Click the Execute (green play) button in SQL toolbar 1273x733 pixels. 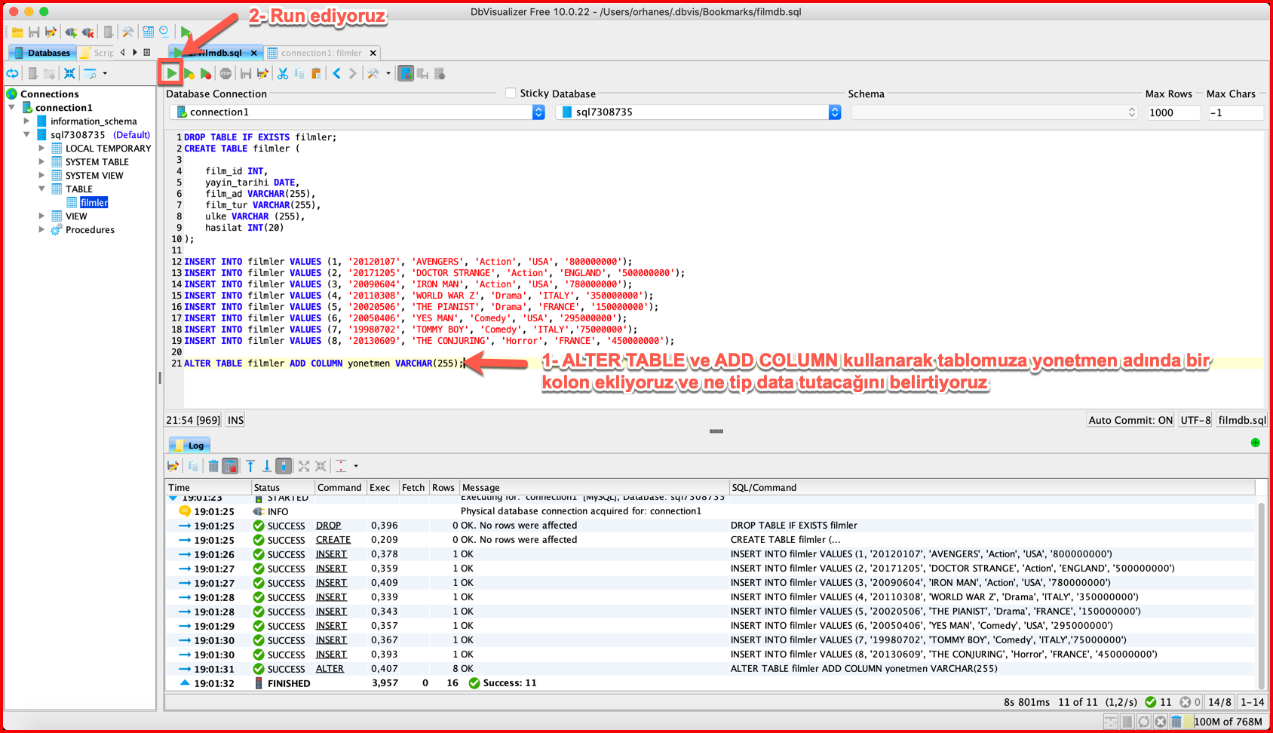pyautogui.click(x=171, y=73)
